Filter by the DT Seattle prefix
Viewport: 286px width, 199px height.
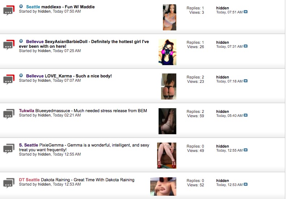coord(29,180)
